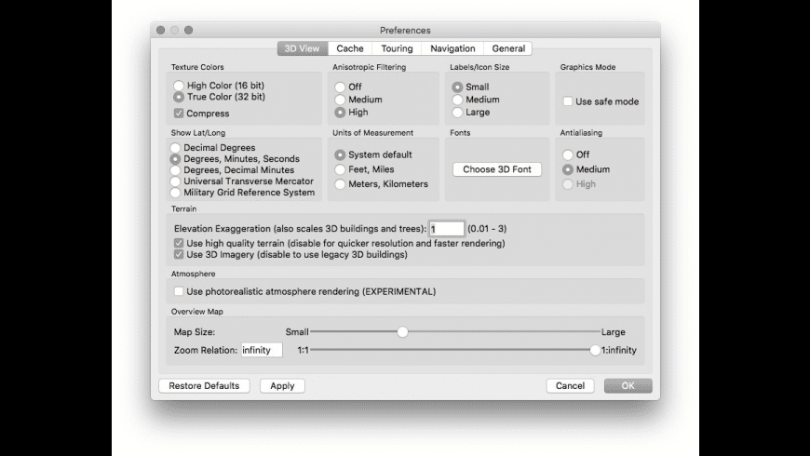
Task: Open the General preferences tab
Action: tap(508, 48)
